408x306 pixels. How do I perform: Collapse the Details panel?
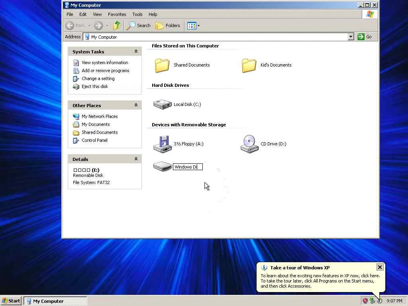136,159
